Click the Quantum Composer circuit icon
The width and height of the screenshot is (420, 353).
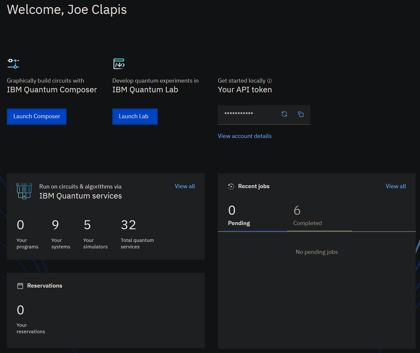point(13,63)
